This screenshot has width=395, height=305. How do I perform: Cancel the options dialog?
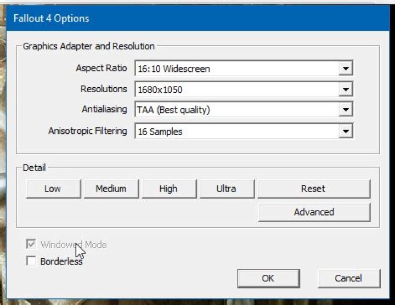point(349,278)
